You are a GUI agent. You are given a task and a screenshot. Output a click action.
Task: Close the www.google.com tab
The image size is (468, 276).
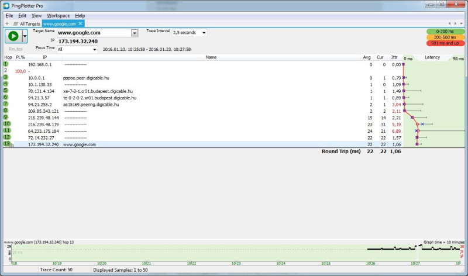point(80,23)
